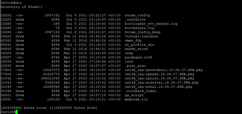The width and height of the screenshot is (242, 114).
Task: Select the .installer directory entry
Action: pos(135,20)
